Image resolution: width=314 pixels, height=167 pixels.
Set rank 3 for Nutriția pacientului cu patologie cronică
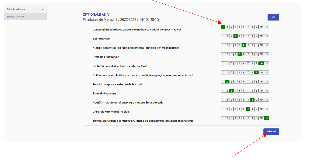coord(231,45)
